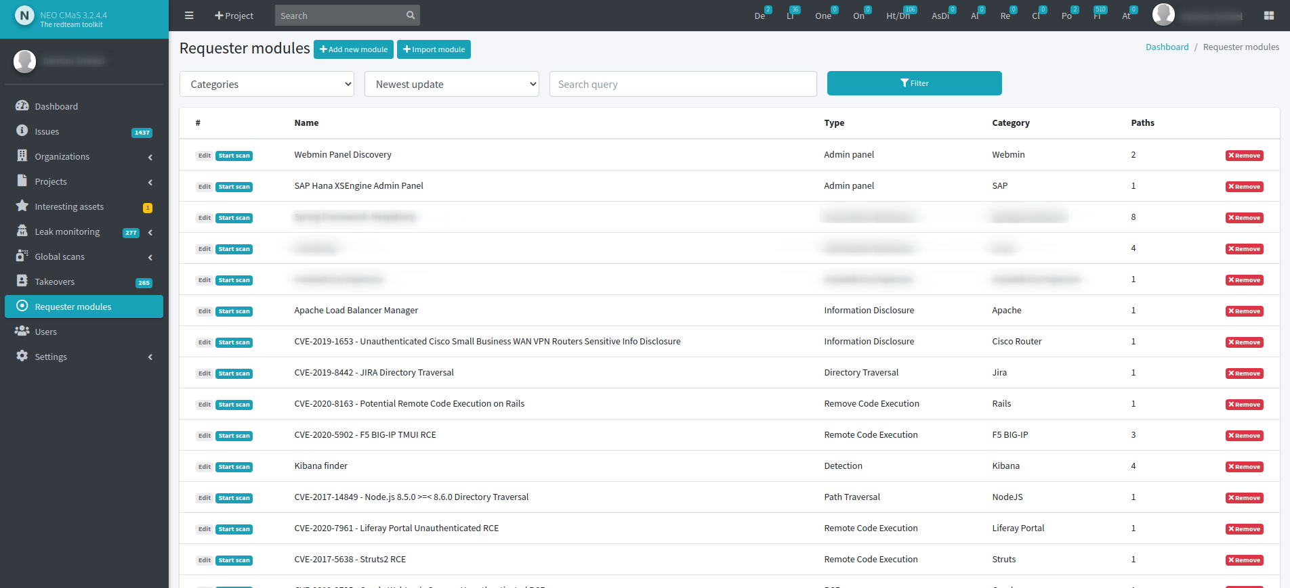Start scan for CVE-2019-8442 JIRA

(234, 374)
